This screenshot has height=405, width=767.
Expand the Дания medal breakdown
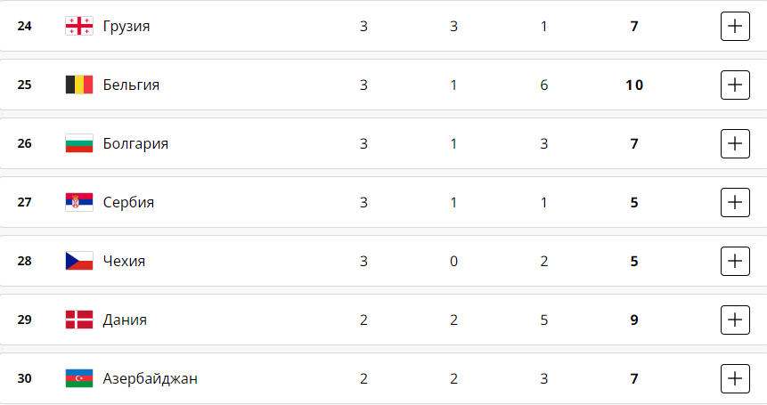(x=734, y=320)
